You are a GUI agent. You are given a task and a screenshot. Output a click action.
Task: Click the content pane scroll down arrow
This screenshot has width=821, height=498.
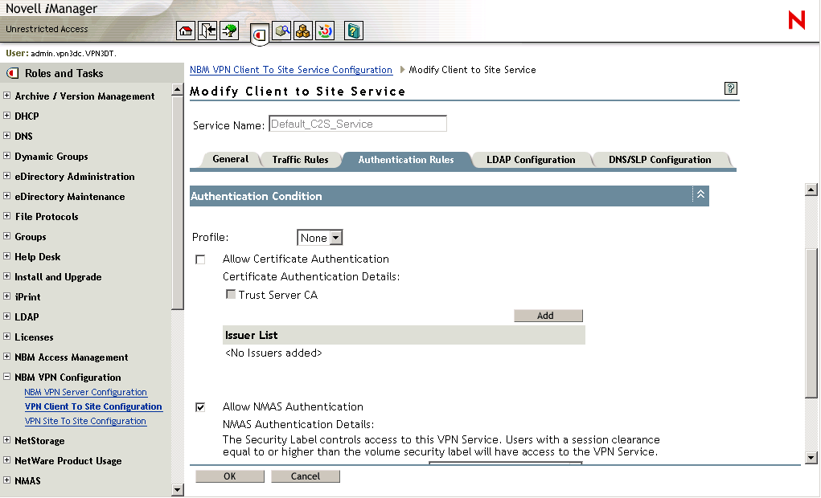click(x=811, y=458)
